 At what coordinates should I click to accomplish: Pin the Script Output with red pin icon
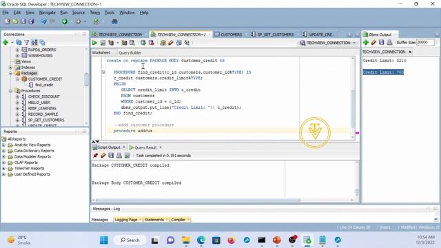95,155
